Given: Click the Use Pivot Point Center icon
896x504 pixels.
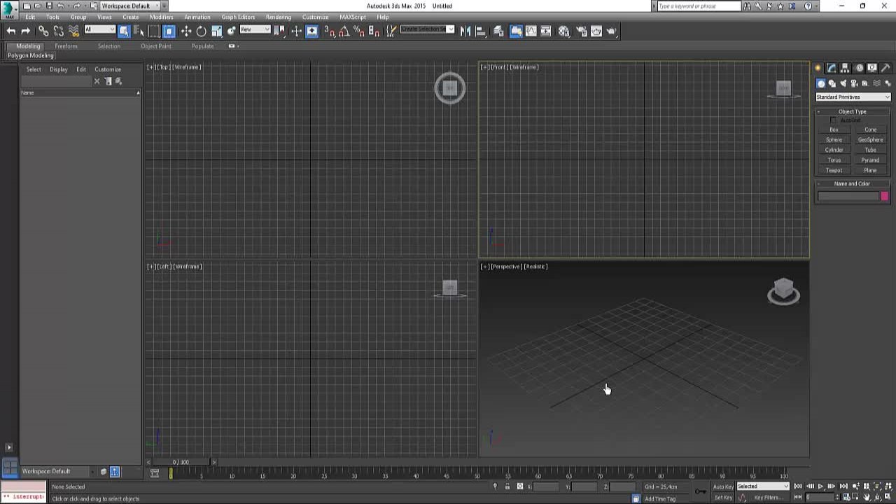Looking at the screenshot, I should (280, 31).
